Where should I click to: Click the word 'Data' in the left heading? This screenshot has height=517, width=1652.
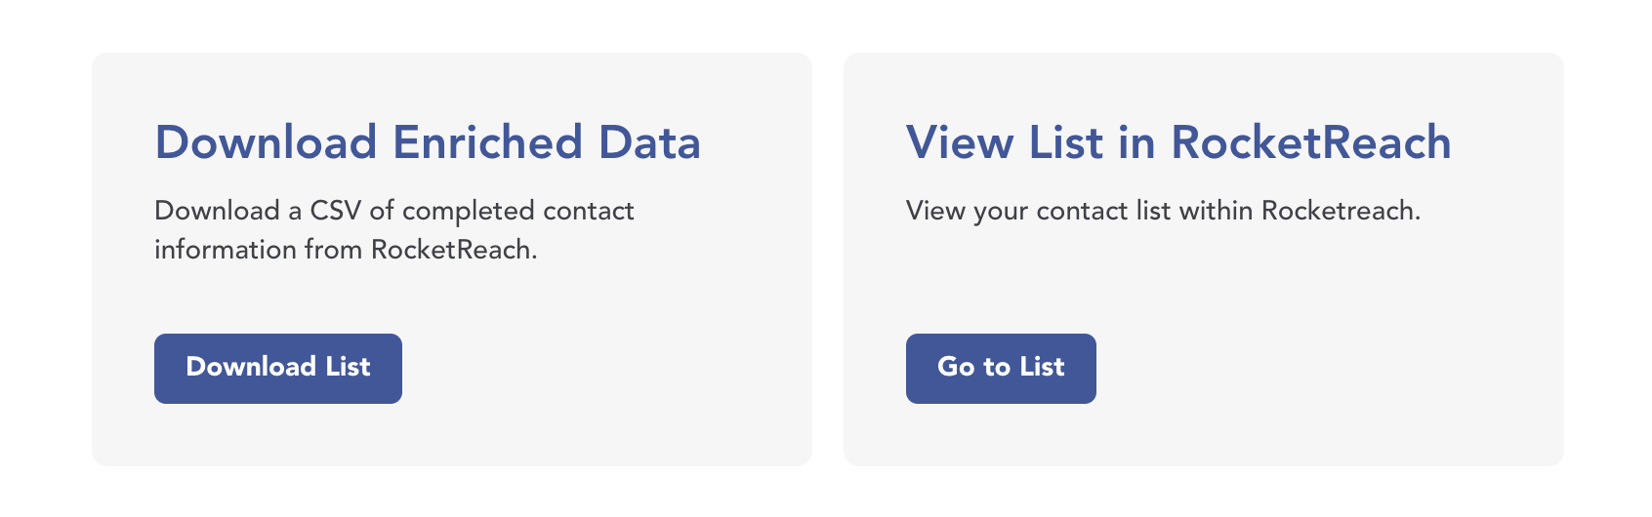pos(650,142)
